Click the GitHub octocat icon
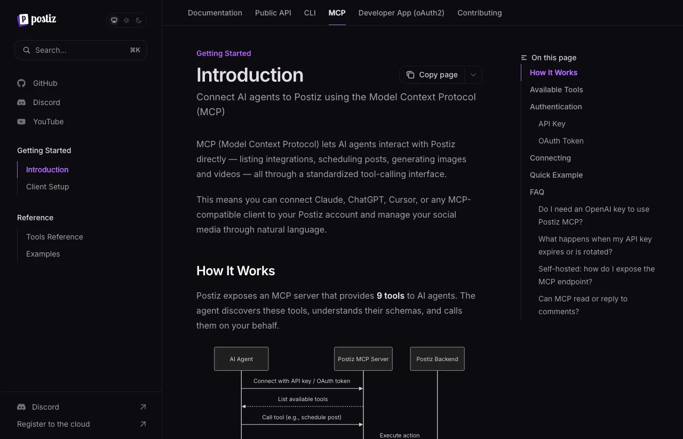This screenshot has width=683, height=439. pyautogui.click(x=21, y=83)
